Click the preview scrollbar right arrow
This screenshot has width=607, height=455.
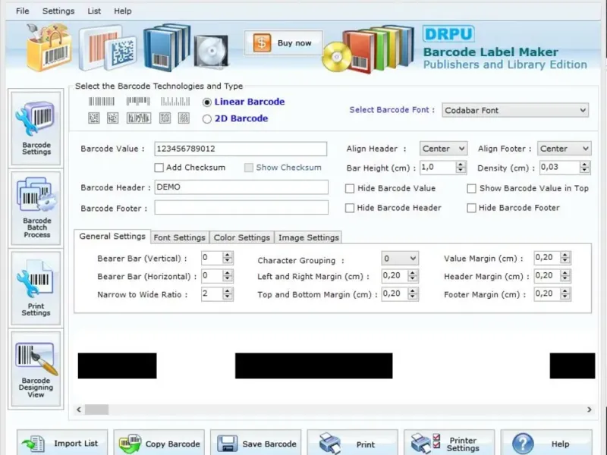tap(590, 409)
